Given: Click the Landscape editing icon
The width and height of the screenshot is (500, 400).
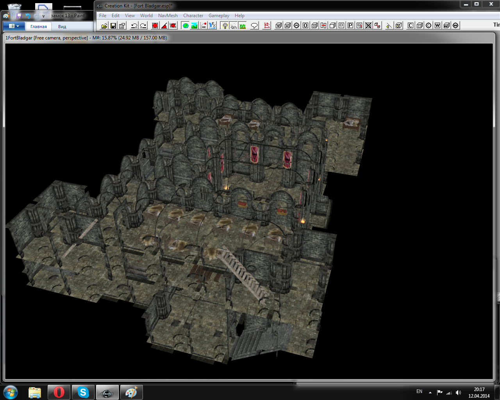Looking at the screenshot, I should click(195, 25).
